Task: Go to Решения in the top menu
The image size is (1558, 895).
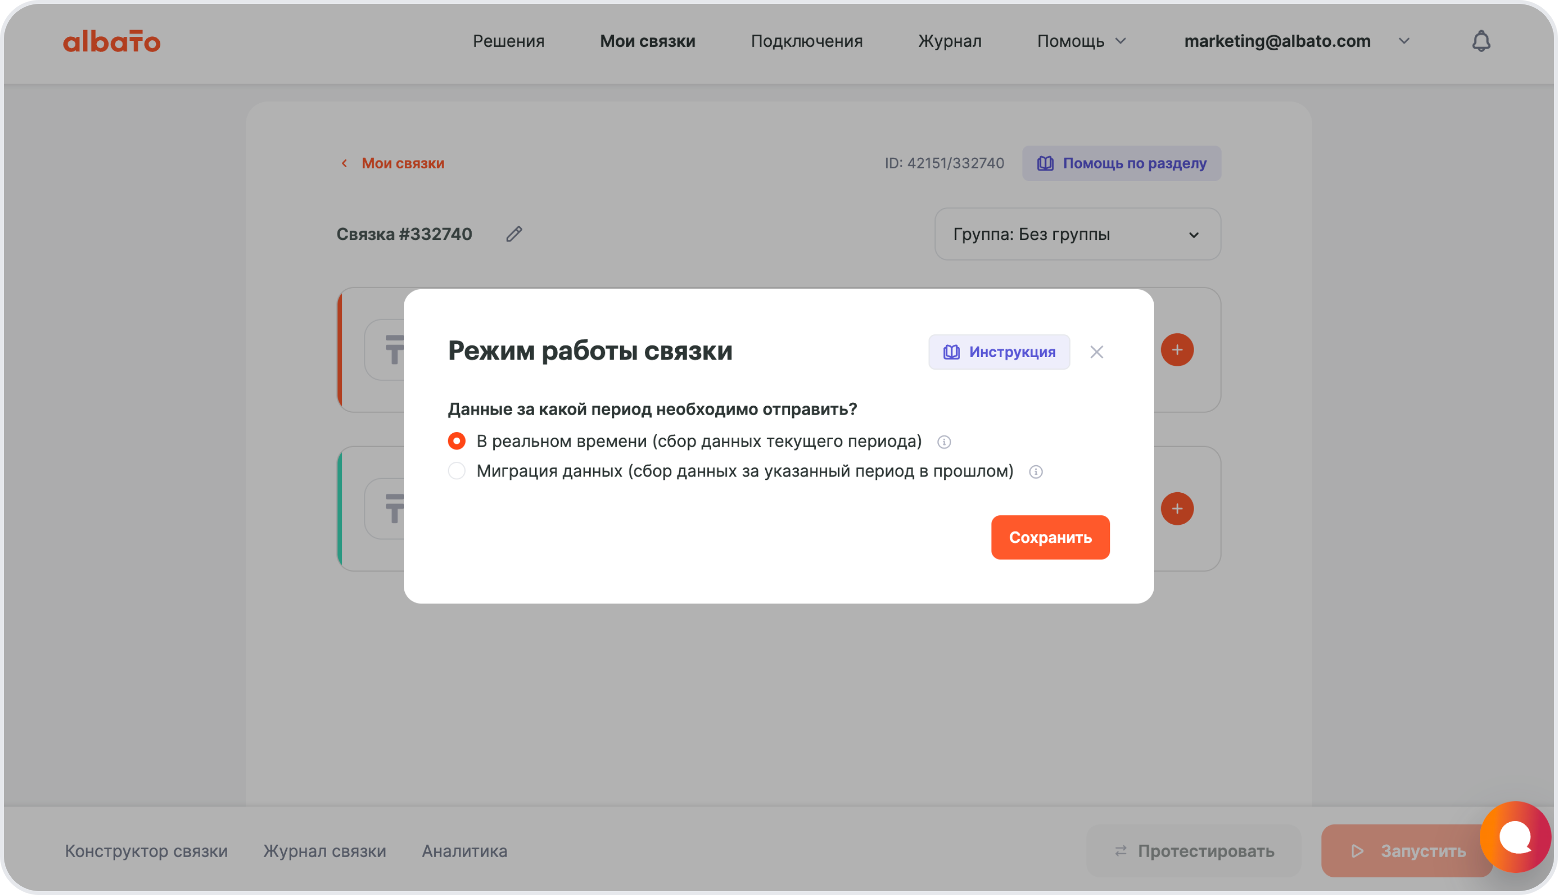Action: [509, 41]
